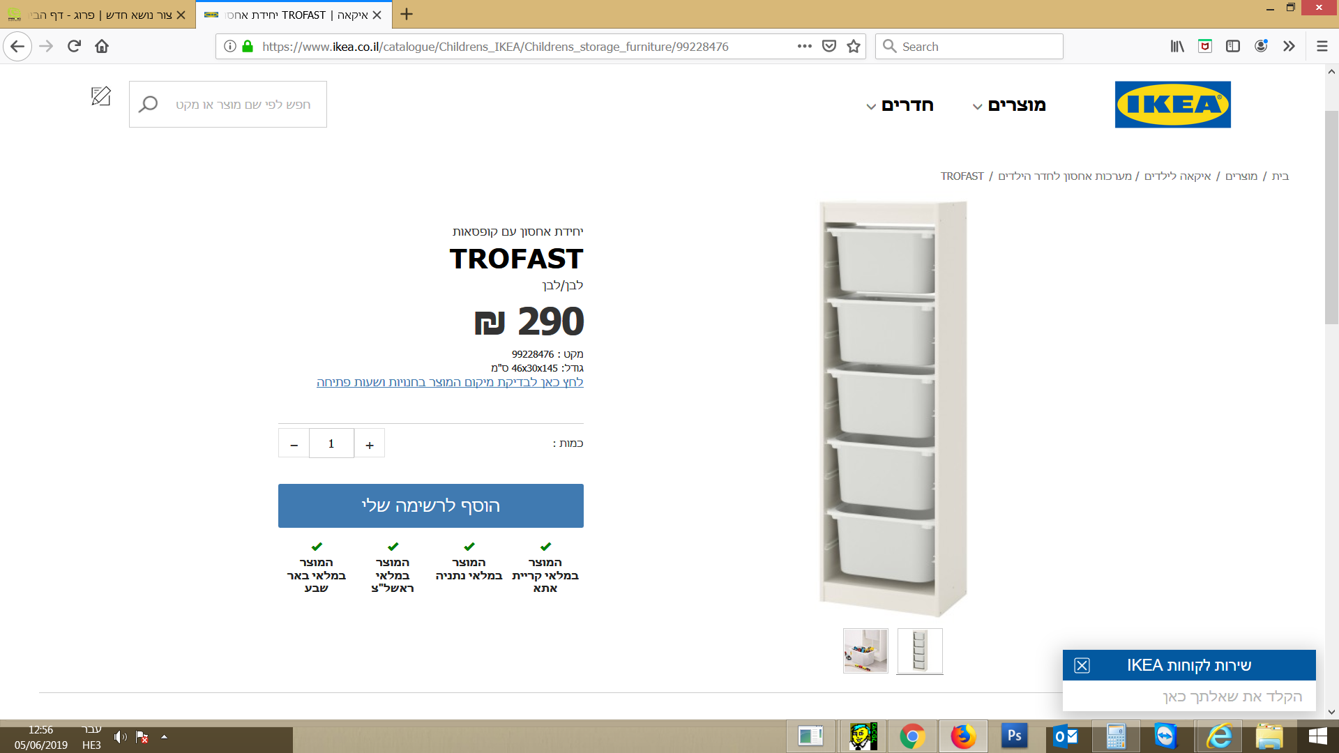The width and height of the screenshot is (1339, 753).
Task: Bookmark this page with the star icon
Action: [854, 47]
